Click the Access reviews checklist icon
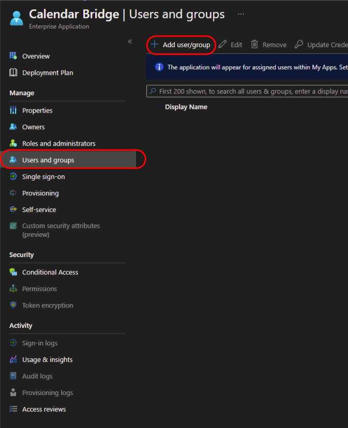This screenshot has height=428, width=348. pos(13,409)
